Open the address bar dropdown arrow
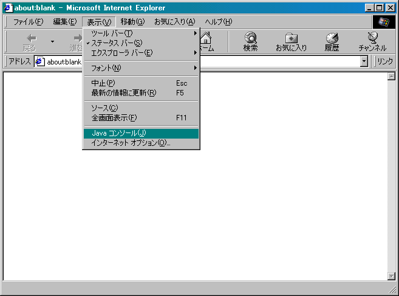Screen dimensions: 399x296 click(364, 61)
